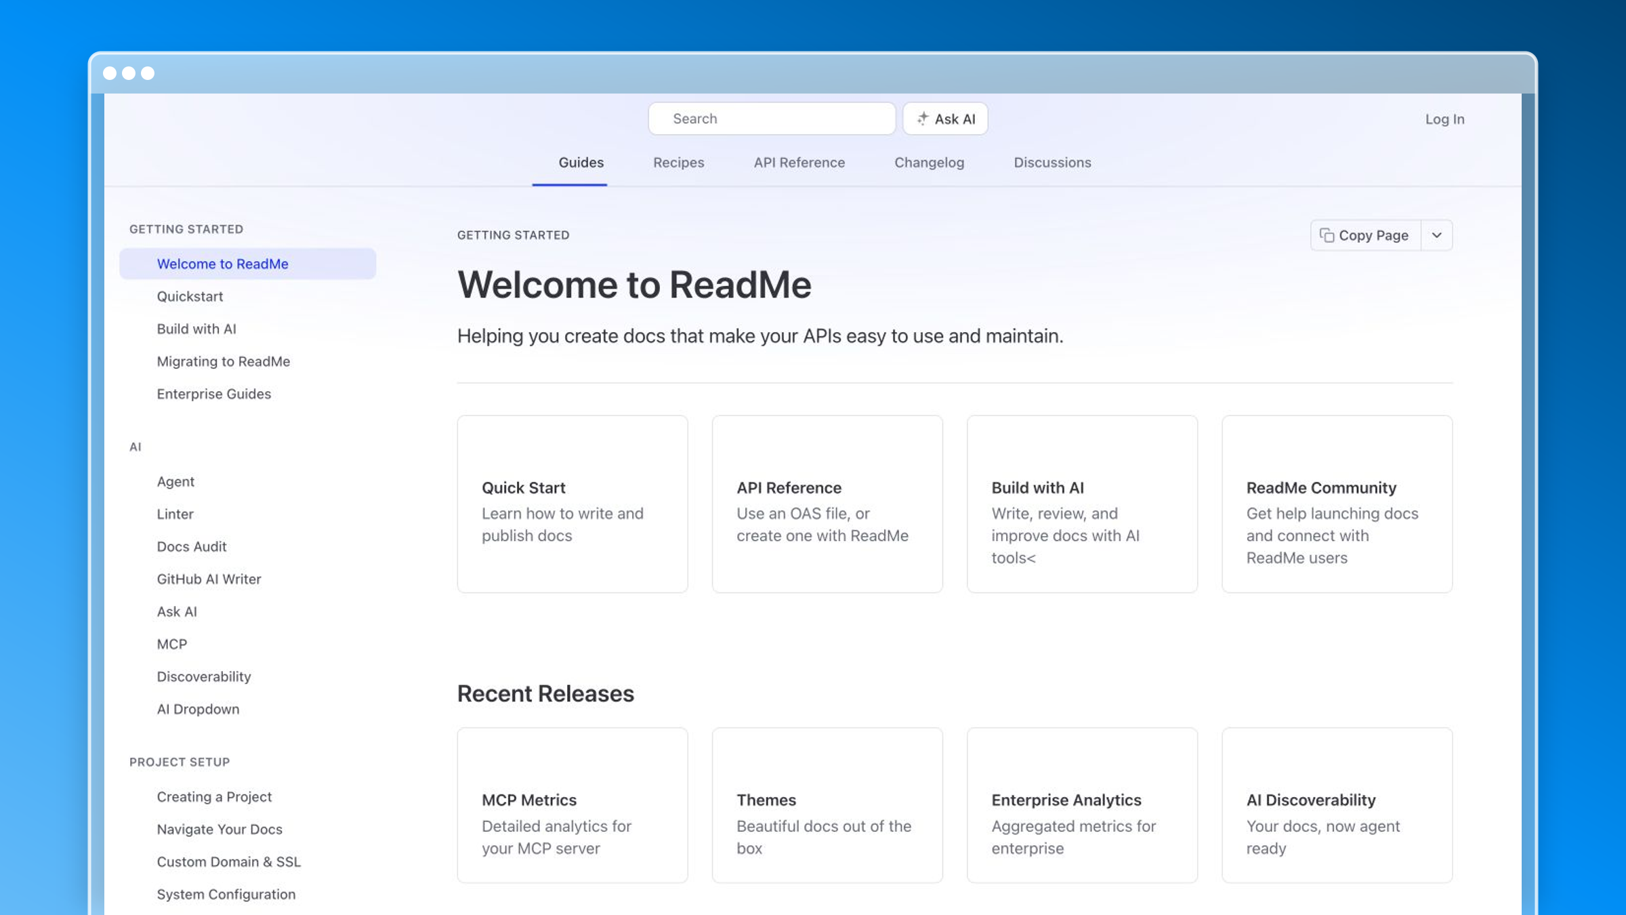Image resolution: width=1626 pixels, height=915 pixels.
Task: Open the Changelog tab
Action: [x=929, y=163]
